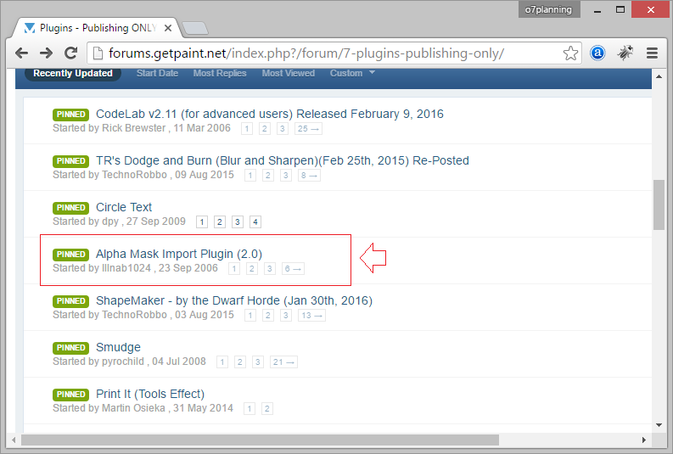Jump to page 6 of Alpha Mask topic
Viewport: 673px width, 454px height.
293,269
